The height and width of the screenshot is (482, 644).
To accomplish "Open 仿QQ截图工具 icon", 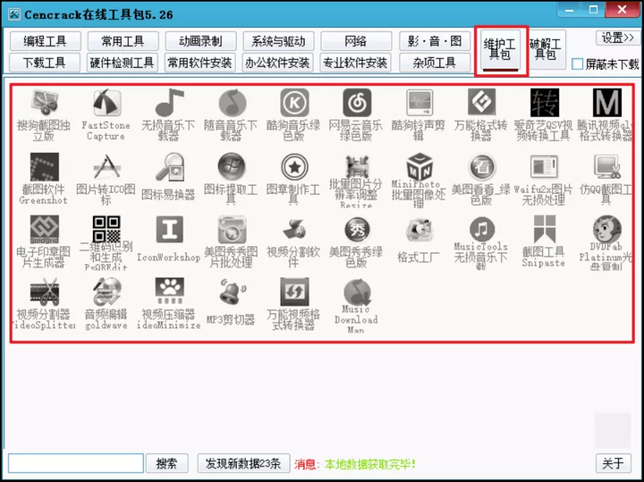I will (606, 166).
